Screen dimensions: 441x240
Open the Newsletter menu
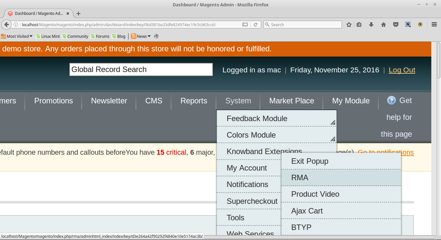pos(109,101)
